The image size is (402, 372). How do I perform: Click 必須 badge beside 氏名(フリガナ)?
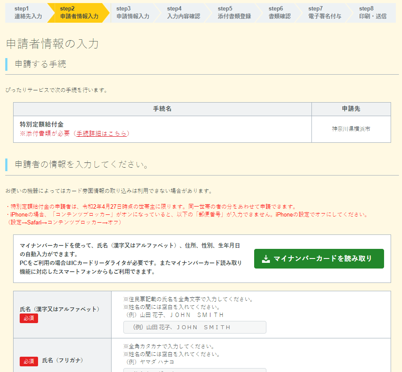pos(29,361)
